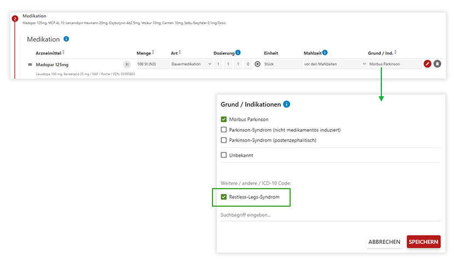
Task: Open info icon next to Medikation heading
Action: click(x=66, y=39)
